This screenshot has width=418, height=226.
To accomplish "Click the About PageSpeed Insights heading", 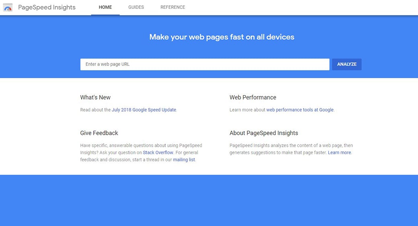I will (x=264, y=133).
